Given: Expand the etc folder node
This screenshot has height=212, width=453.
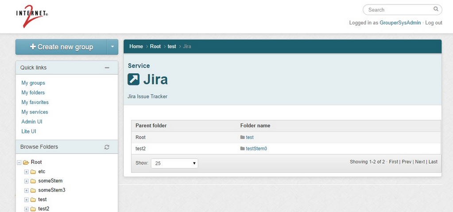Looking at the screenshot, I should pos(26,172).
